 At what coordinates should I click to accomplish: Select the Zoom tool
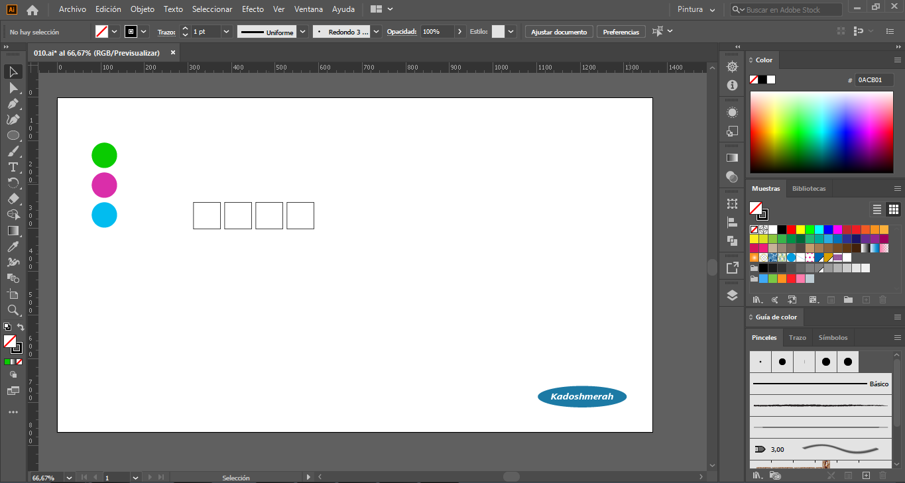point(13,310)
